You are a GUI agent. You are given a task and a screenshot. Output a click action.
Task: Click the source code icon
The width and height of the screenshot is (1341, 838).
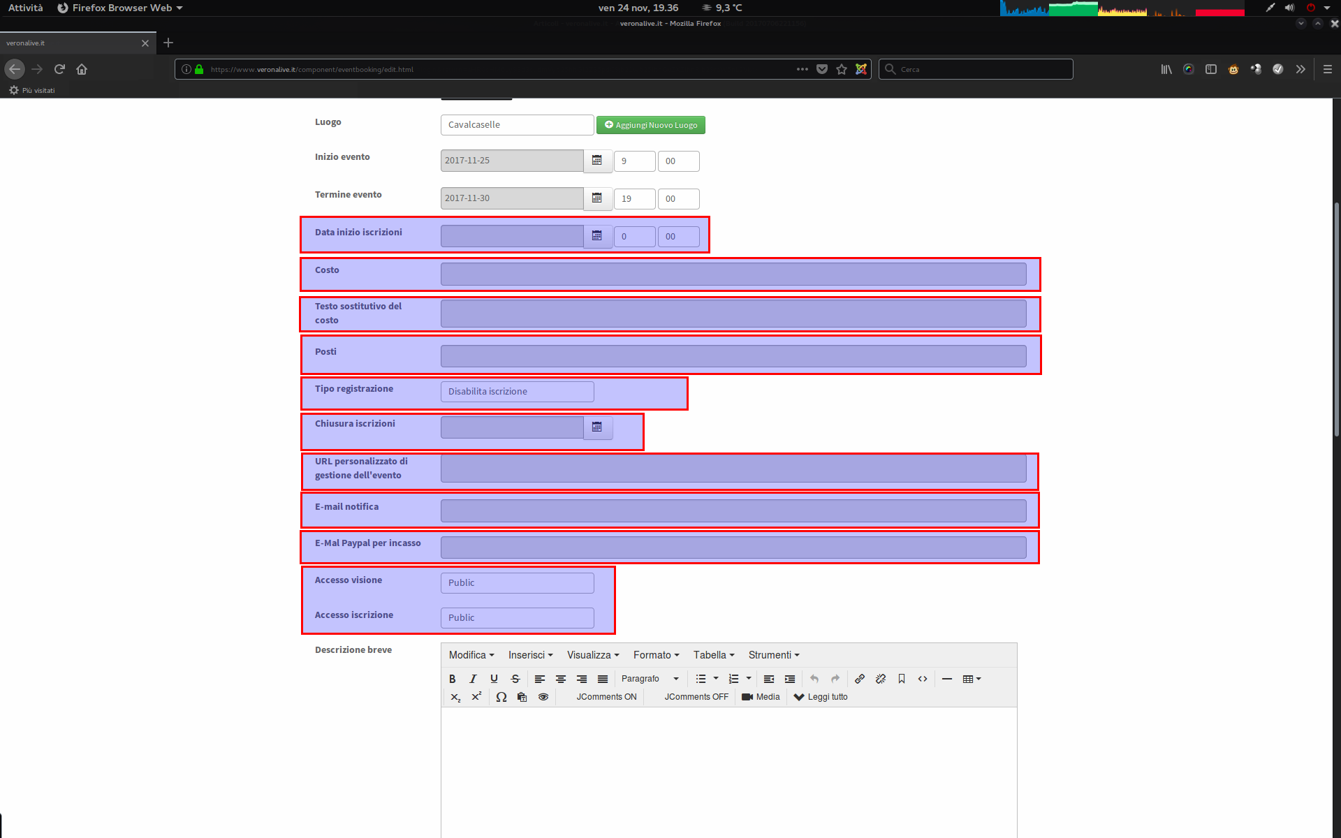click(923, 679)
